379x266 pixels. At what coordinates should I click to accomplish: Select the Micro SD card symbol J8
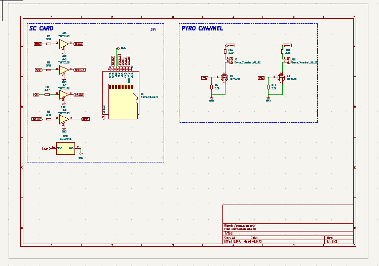tap(121, 95)
